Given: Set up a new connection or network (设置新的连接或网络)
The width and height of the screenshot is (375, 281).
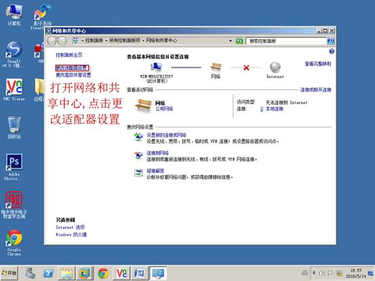Looking at the screenshot, I should pos(167,135).
